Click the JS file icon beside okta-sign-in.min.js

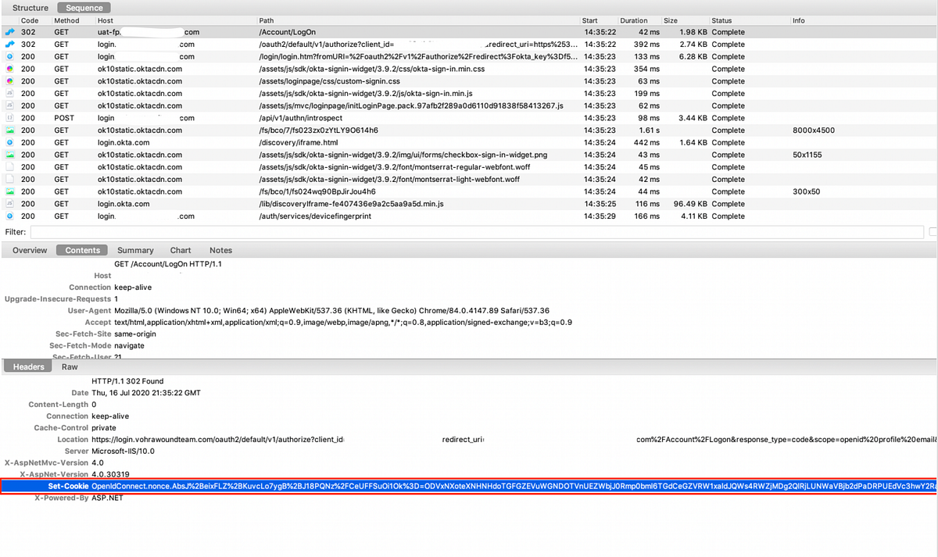point(8,93)
